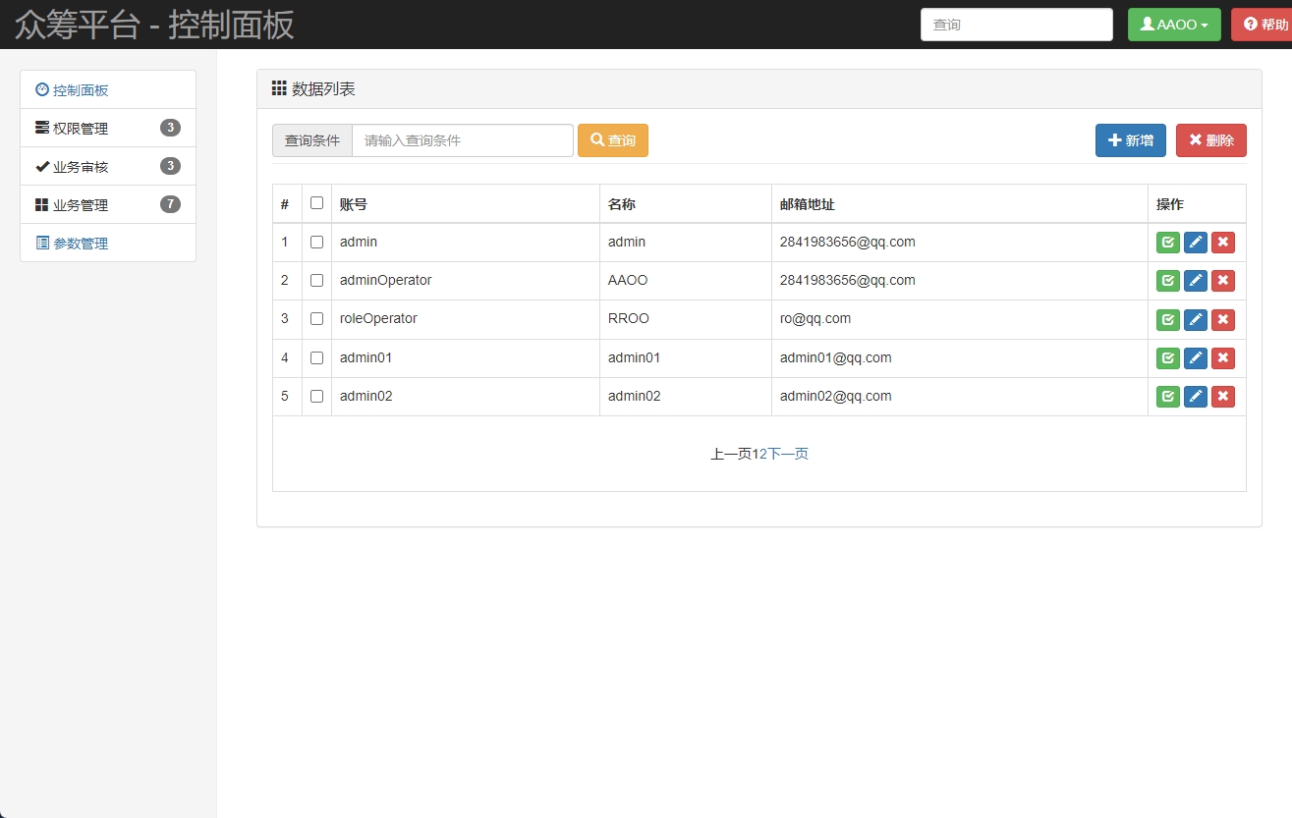
Task: Edit the adminOperator account with pencil icon
Action: click(1196, 281)
